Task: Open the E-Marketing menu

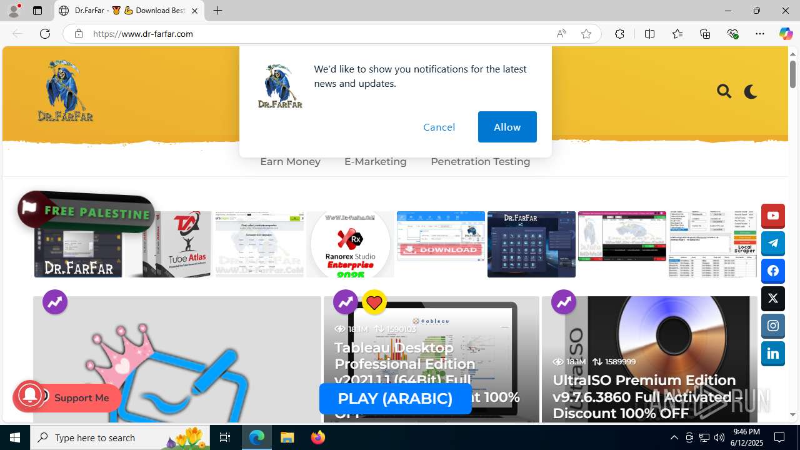Action: tap(375, 161)
